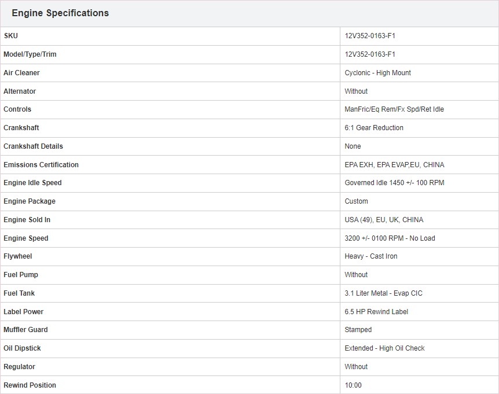Click the Fuel Tank label
The height and width of the screenshot is (394, 499).
[x=19, y=293]
